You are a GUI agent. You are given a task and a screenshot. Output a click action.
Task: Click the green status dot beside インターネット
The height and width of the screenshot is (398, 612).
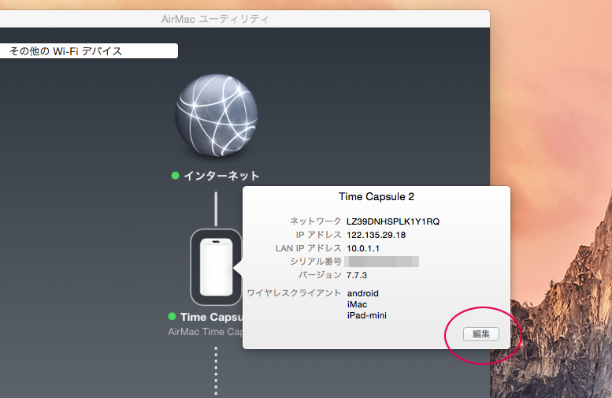pyautogui.click(x=175, y=176)
